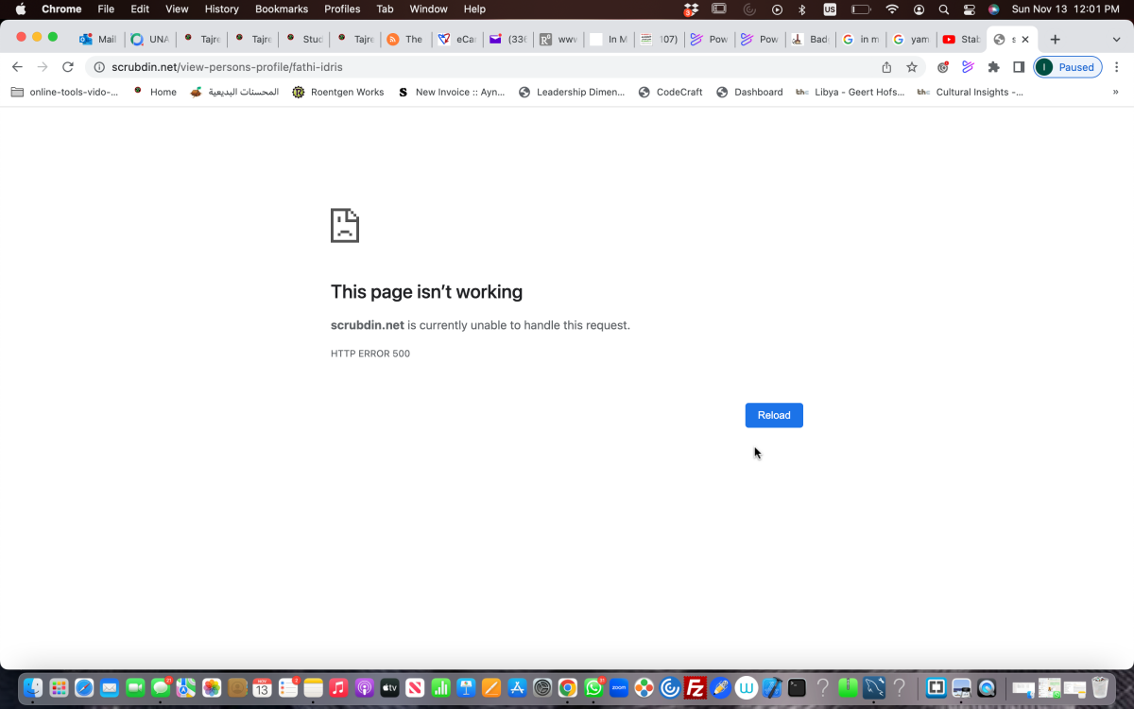Screen dimensions: 1134x709
Task: Go back using the back arrow
Action: point(17,67)
